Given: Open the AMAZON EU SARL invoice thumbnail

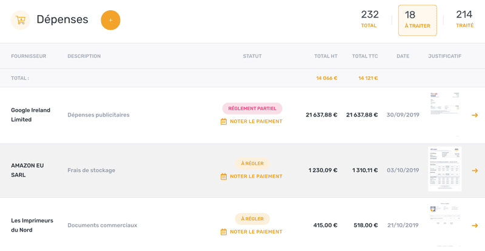Looking at the screenshot, I should [x=444, y=169].
